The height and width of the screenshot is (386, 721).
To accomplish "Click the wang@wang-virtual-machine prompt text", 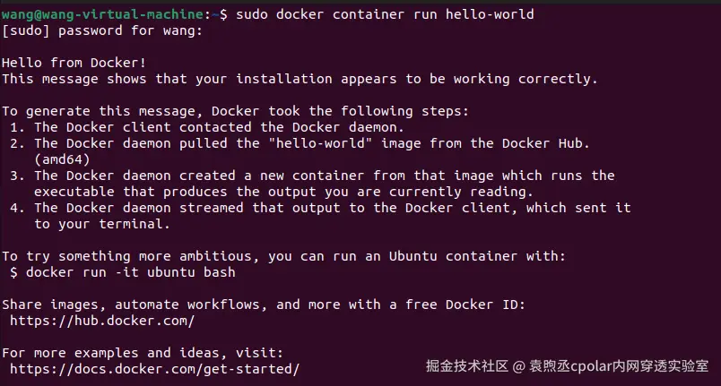I will [x=103, y=14].
